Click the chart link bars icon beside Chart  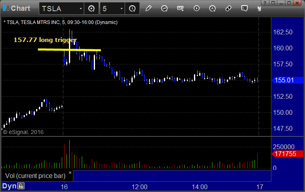point(6,8)
